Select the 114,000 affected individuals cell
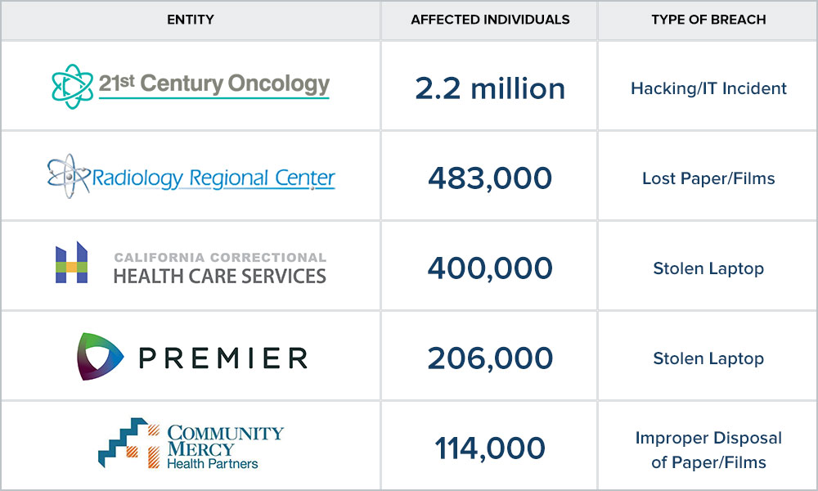Screen dimensions: 818x491 tap(490, 448)
